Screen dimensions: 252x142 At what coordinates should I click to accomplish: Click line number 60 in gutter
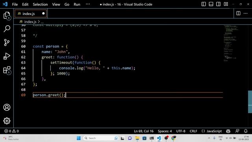click(23, 47)
